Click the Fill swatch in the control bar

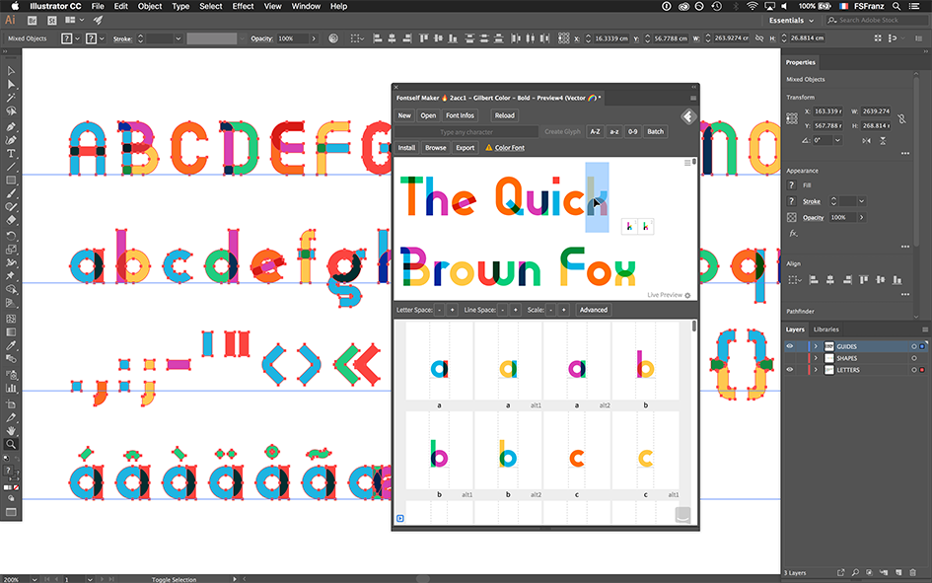67,38
